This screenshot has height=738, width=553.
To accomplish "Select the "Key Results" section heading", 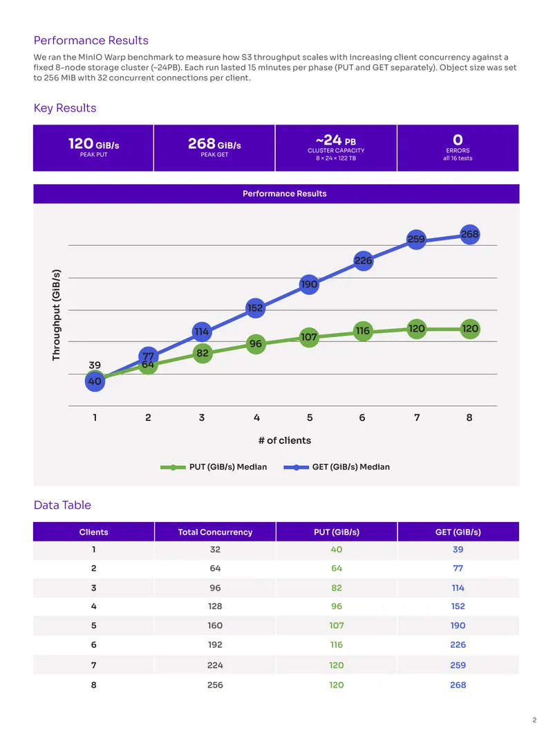I will pyautogui.click(x=65, y=108).
